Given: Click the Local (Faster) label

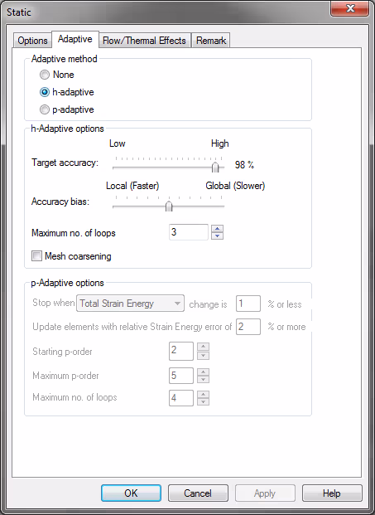Looking at the screenshot, I should click(x=132, y=186).
